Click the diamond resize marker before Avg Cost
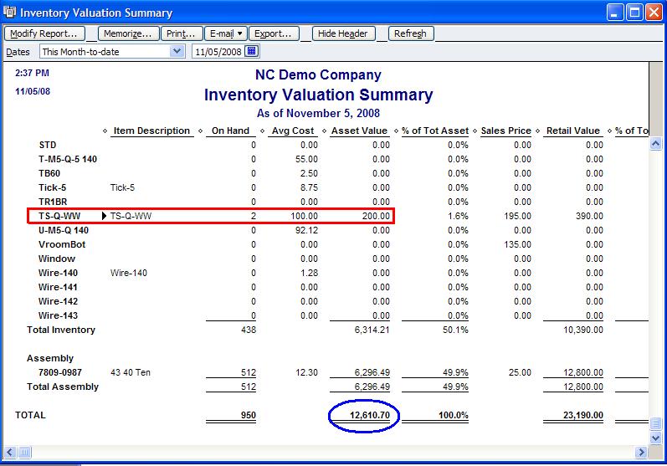The image size is (667, 466). pos(264,131)
